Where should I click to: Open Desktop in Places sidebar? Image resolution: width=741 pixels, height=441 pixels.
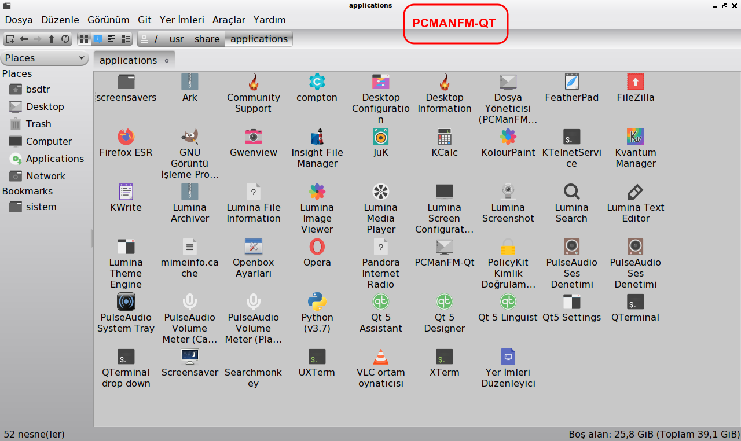click(46, 106)
